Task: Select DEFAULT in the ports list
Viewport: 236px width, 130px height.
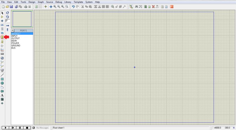Action: [x=22, y=34]
